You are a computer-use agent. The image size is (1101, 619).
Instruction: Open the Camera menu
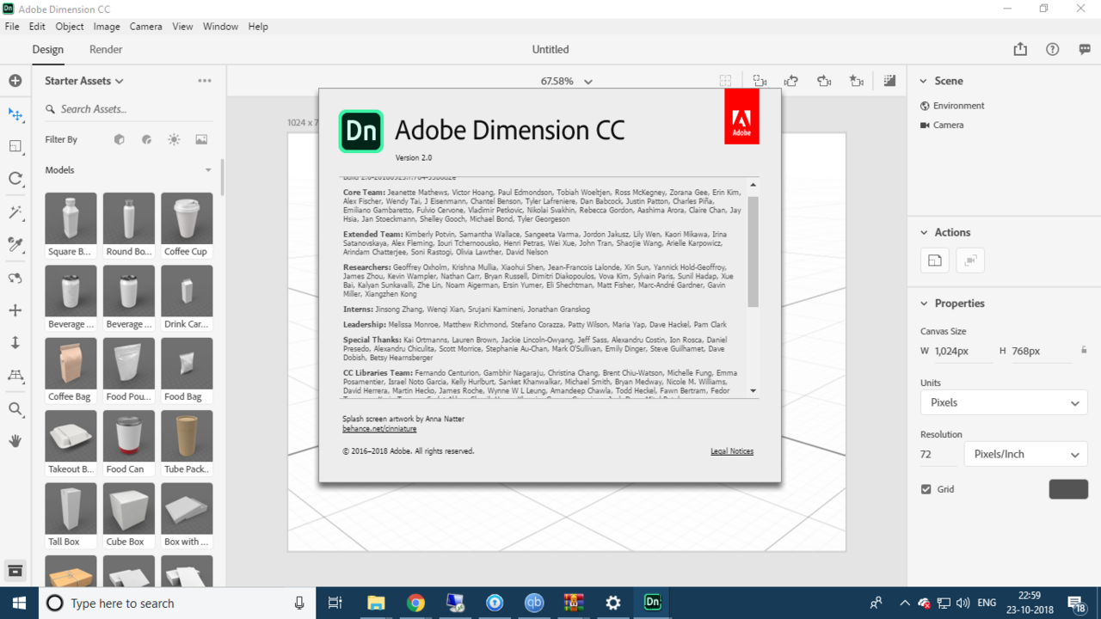(x=145, y=27)
